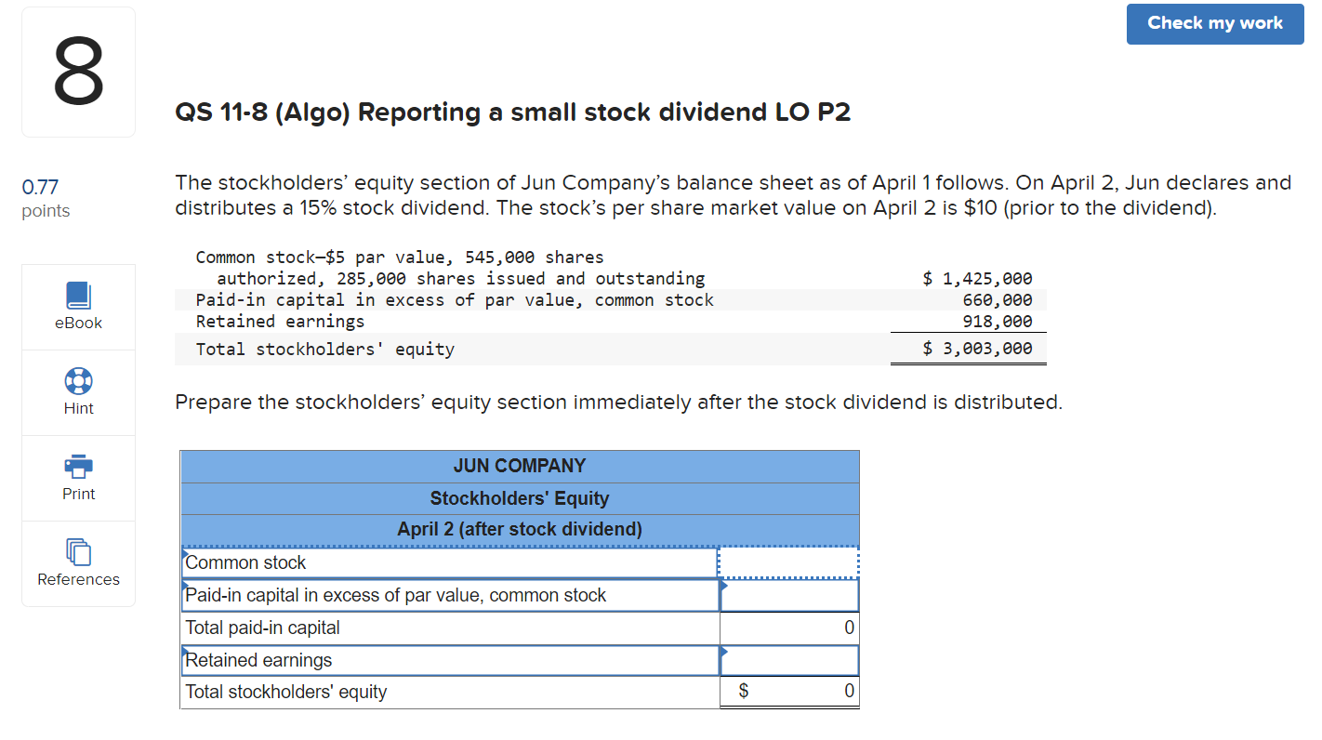Open the triangle marker beside Paid-in capital value

[x=722, y=584]
